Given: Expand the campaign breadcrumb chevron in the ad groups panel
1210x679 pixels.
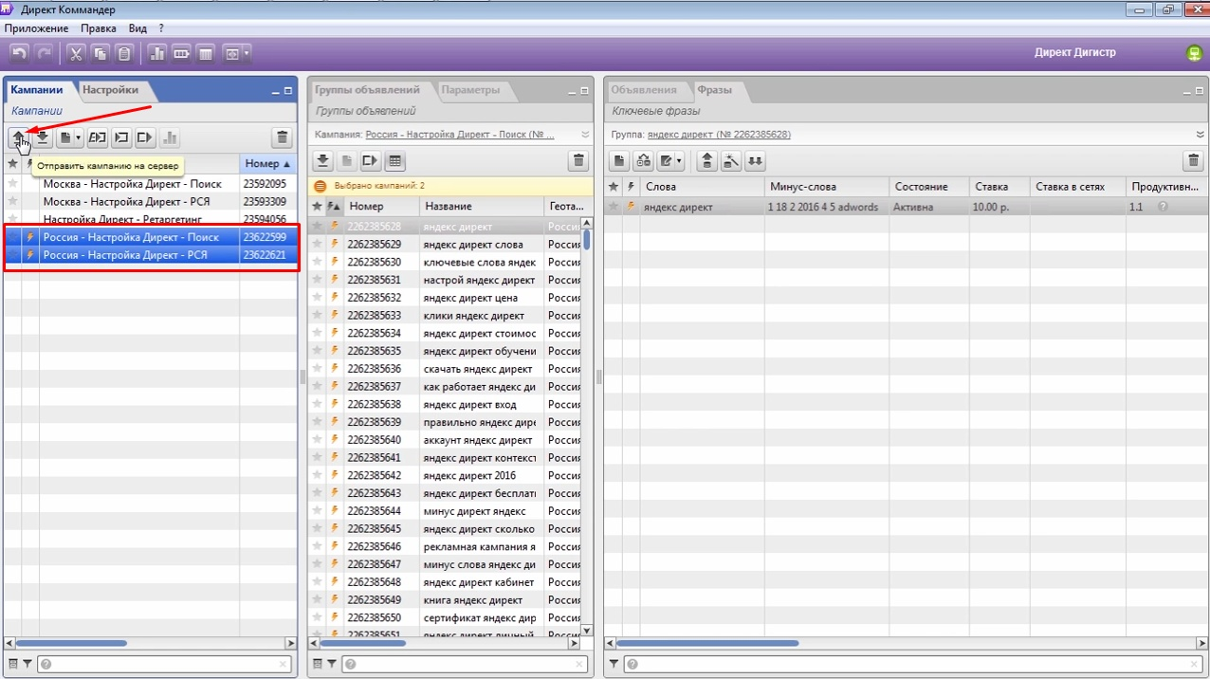Looking at the screenshot, I should (x=585, y=135).
